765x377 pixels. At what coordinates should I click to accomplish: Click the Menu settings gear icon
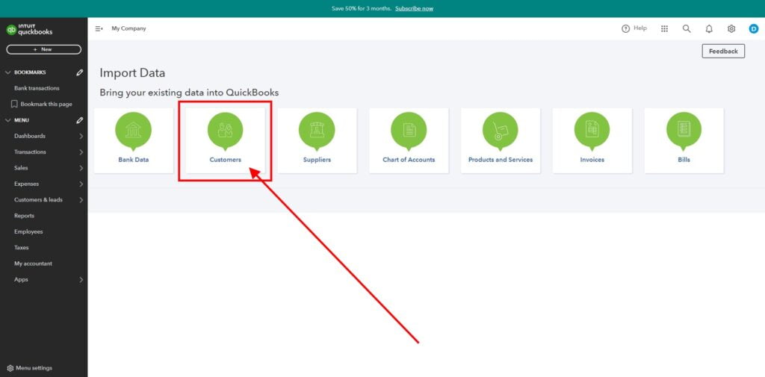pyautogui.click(x=10, y=368)
